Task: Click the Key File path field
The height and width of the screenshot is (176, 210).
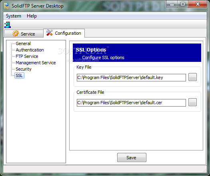Action: click(x=131, y=77)
